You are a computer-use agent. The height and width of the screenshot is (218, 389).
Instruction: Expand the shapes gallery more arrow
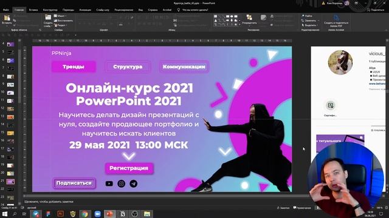pos(239,25)
